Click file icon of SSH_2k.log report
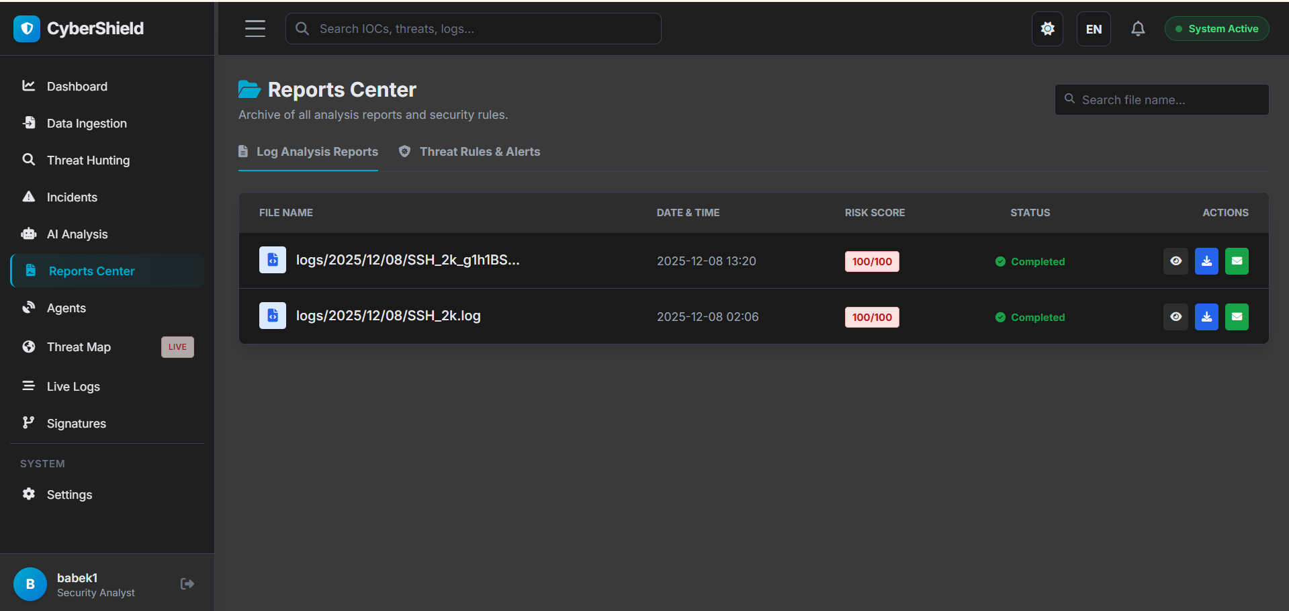 coord(273,316)
